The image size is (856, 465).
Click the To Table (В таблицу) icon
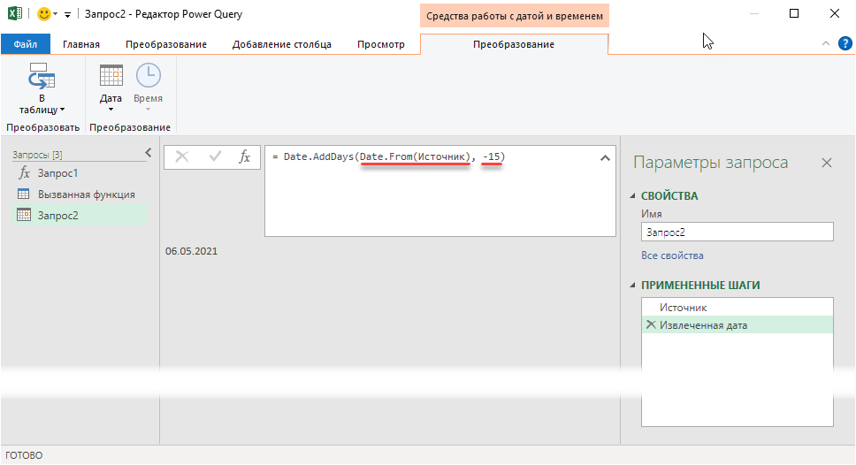tap(42, 78)
